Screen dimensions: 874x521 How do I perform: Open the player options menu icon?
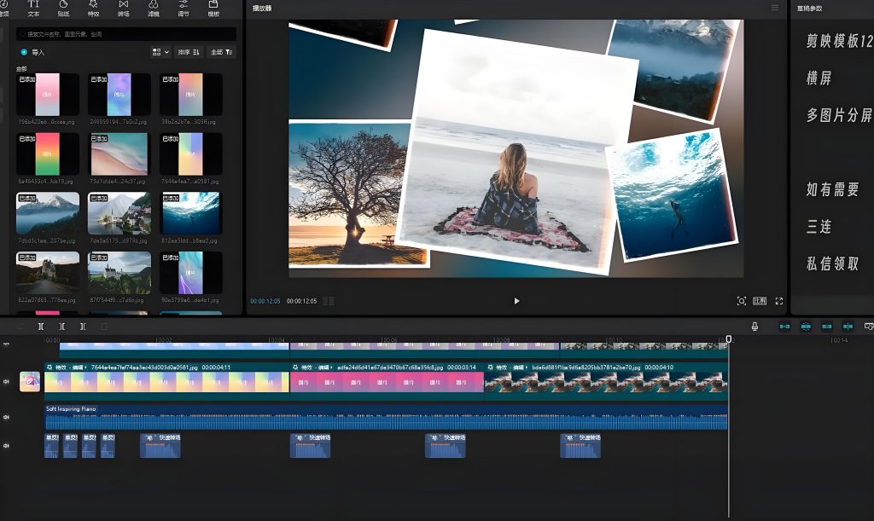point(774,8)
